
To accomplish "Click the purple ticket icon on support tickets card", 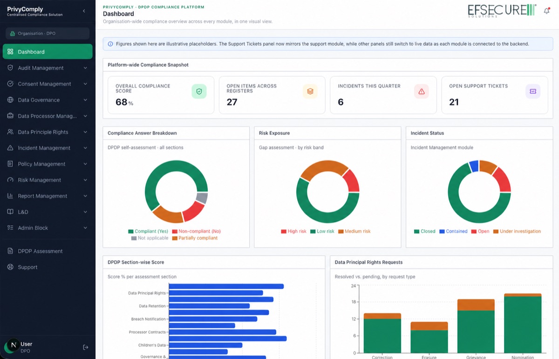I will pos(533,92).
